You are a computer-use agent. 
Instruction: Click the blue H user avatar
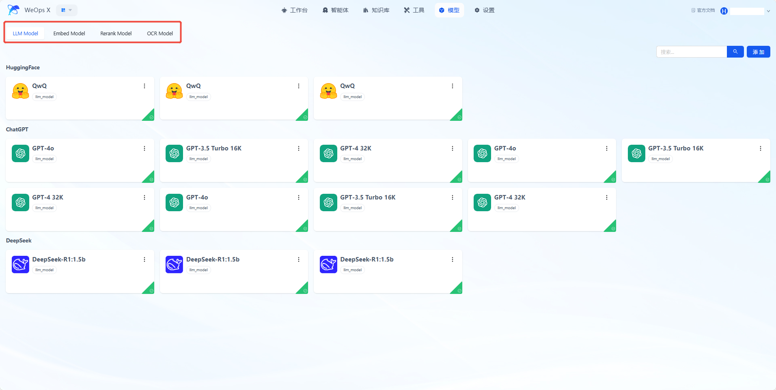point(724,11)
